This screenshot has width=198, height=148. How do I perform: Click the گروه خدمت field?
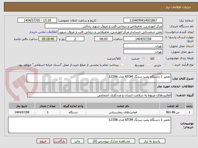pos(99,95)
